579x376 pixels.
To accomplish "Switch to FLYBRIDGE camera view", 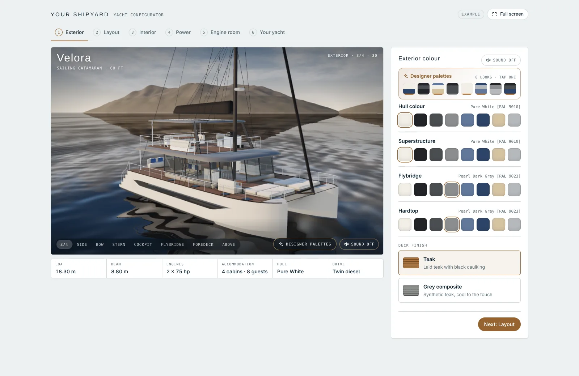I will coord(172,244).
